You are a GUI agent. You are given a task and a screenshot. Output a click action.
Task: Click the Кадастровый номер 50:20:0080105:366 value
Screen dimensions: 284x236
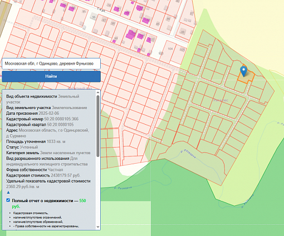(61, 119)
